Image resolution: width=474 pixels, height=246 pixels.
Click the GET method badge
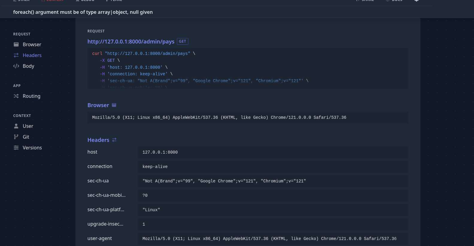tap(183, 41)
